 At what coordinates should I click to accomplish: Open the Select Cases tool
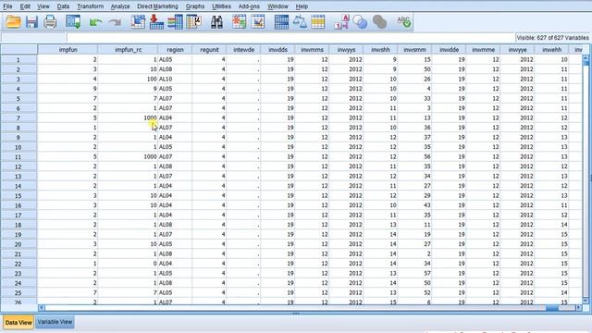pyautogui.click(x=318, y=22)
